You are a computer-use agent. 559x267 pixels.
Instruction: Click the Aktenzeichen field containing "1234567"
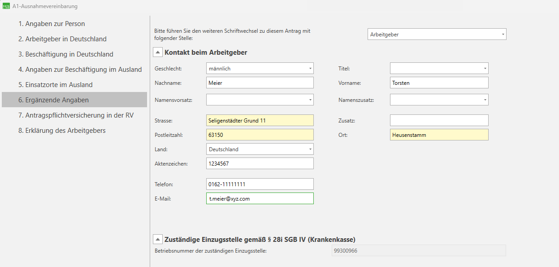(260, 163)
